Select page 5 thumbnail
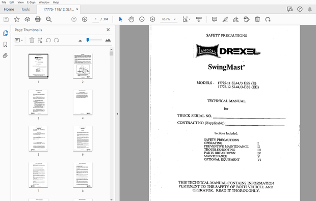The width and height of the screenshot is (316, 201). click(38, 138)
